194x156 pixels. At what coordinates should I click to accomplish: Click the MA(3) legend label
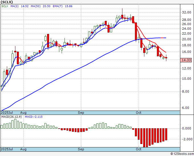point(15,6)
